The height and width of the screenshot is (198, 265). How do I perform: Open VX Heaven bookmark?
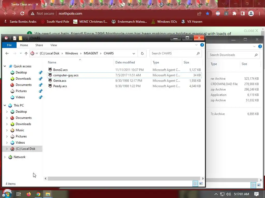point(192,22)
